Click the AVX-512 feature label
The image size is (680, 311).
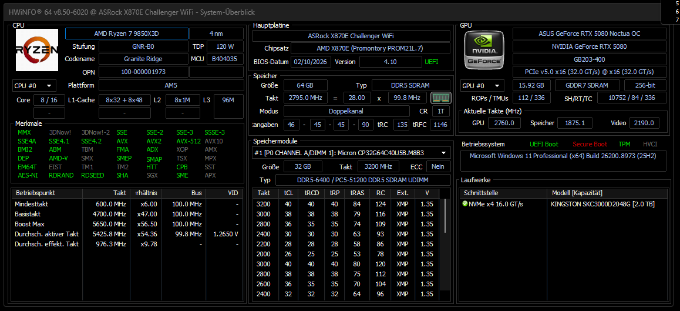point(188,141)
